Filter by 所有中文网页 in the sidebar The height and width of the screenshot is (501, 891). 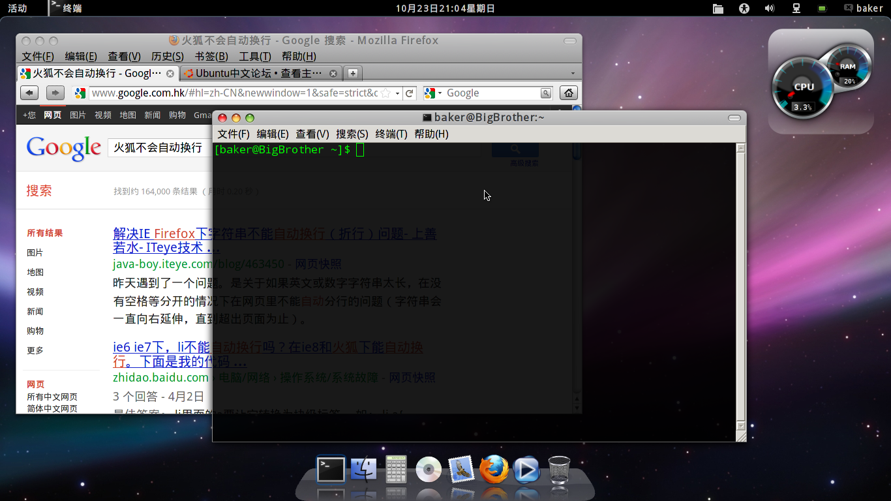52,397
